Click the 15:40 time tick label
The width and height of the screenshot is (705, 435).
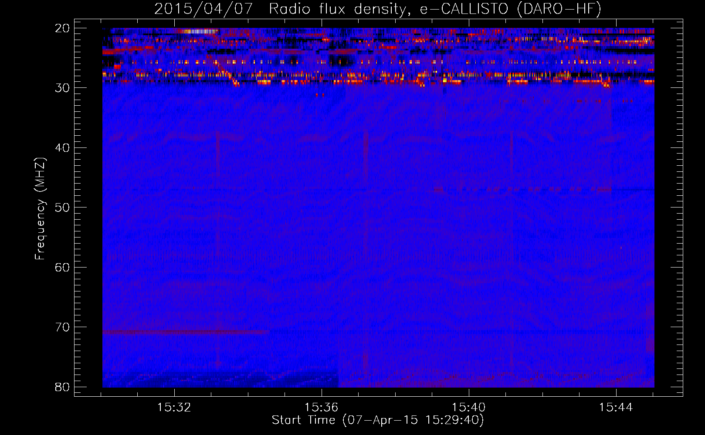pyautogui.click(x=469, y=408)
